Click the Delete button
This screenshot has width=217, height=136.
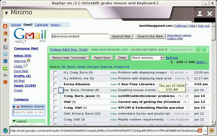coord(122,58)
